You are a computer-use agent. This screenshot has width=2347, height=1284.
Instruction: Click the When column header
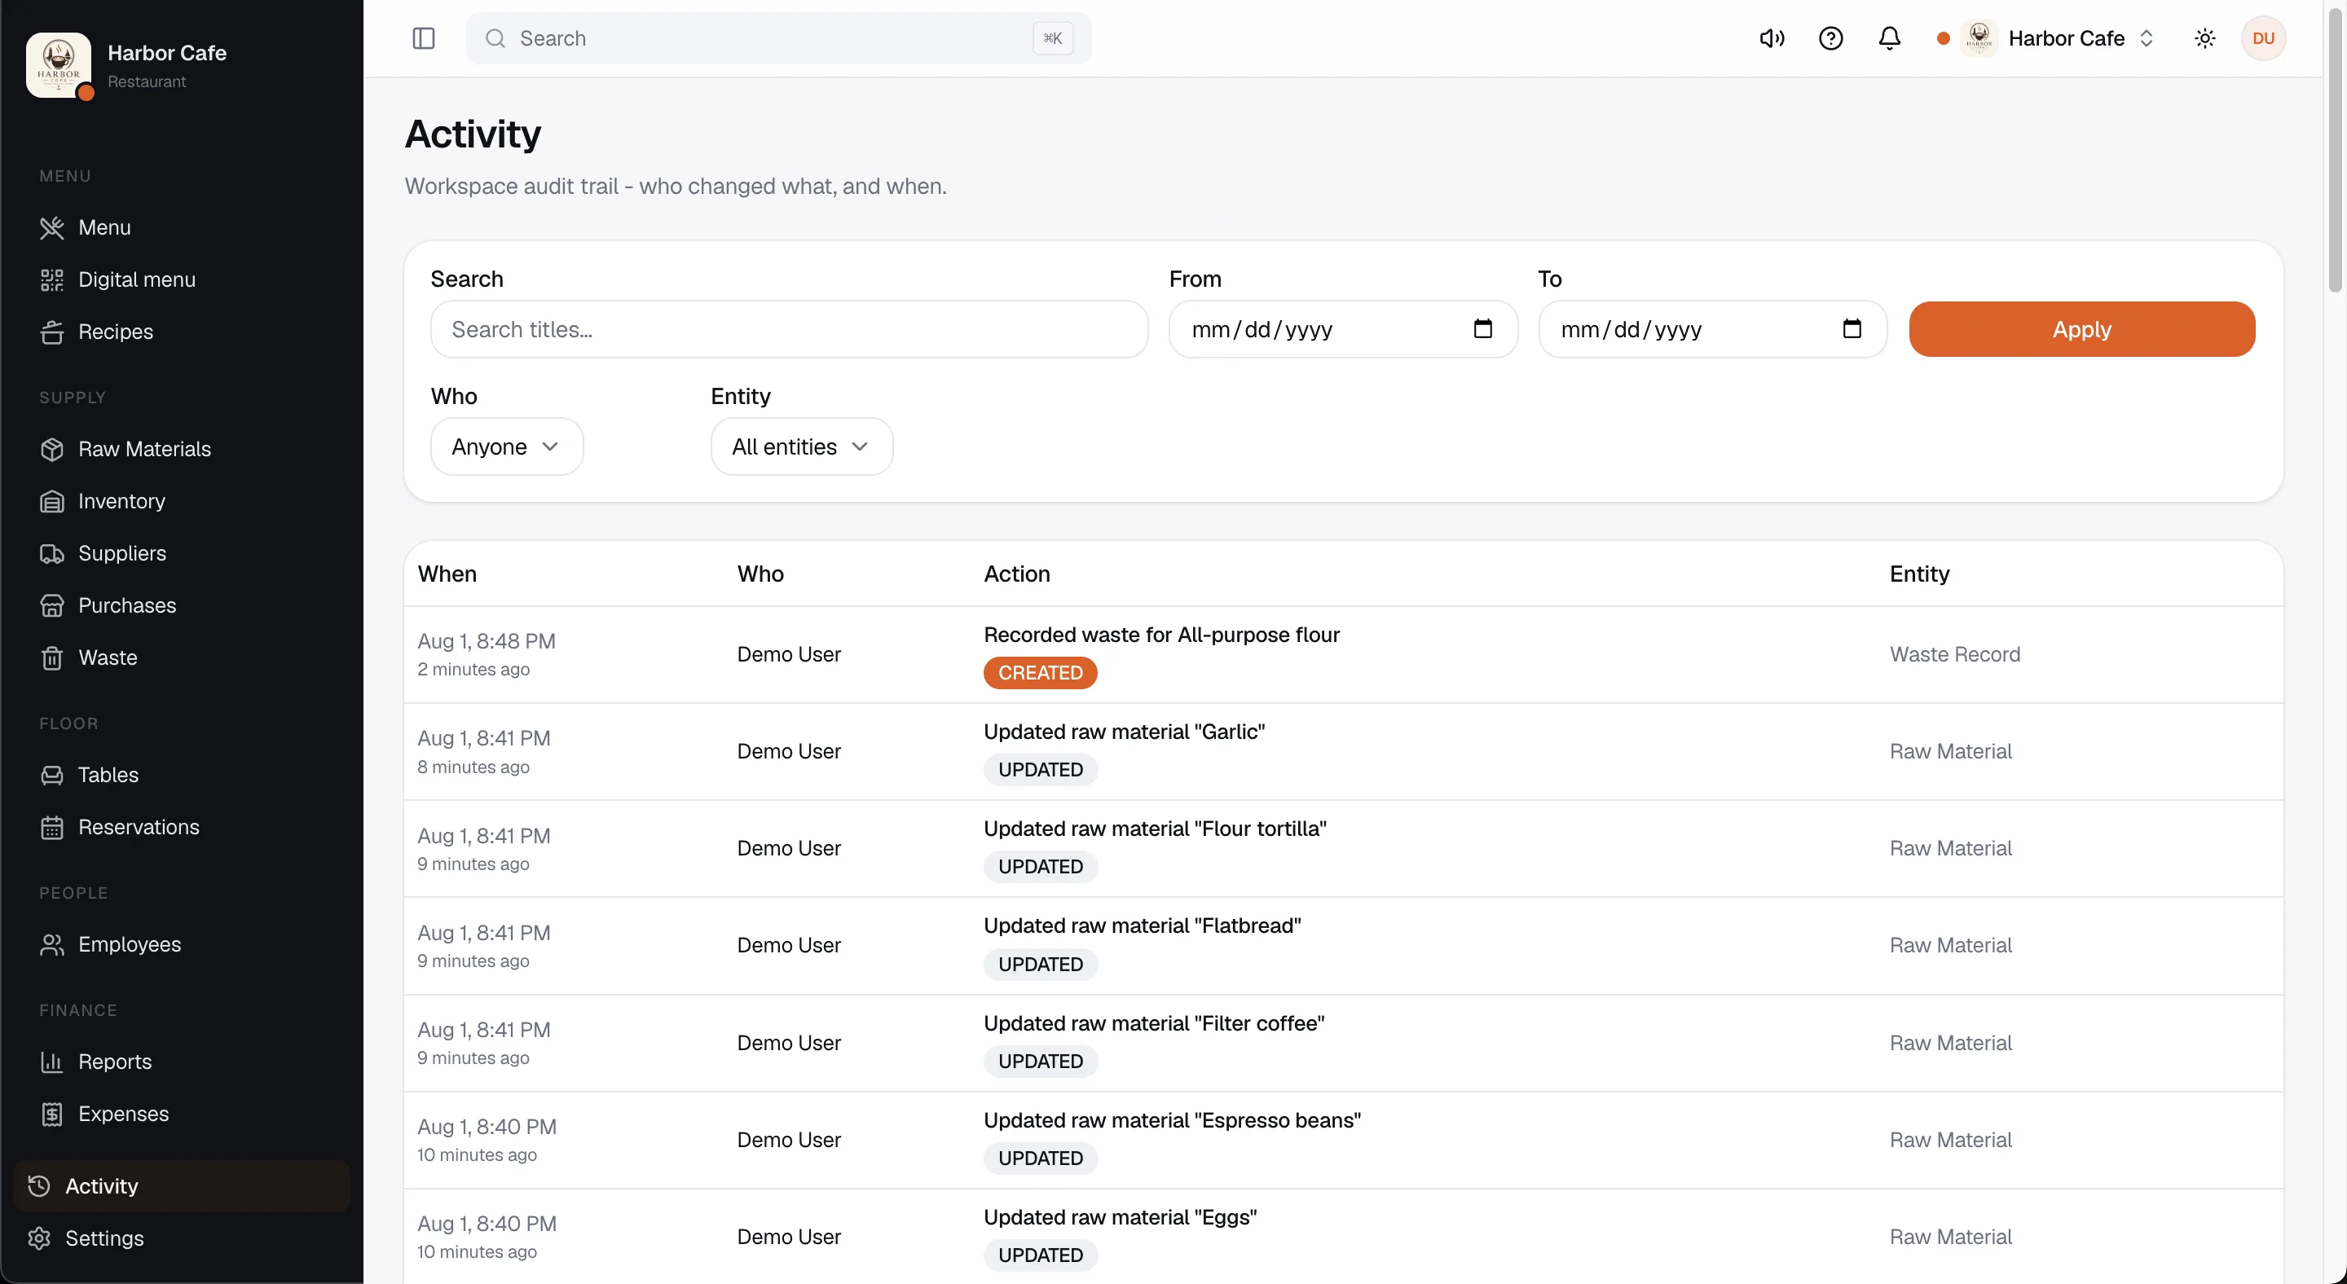coord(447,574)
